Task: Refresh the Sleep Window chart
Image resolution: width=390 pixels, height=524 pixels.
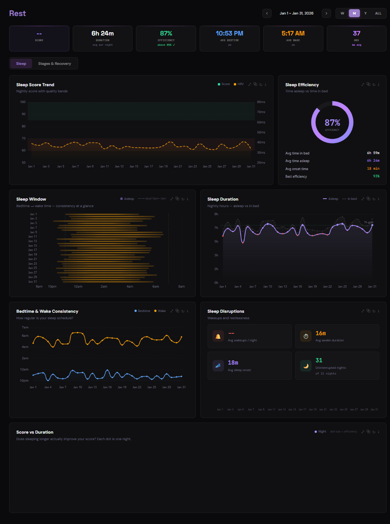Action: [x=183, y=199]
